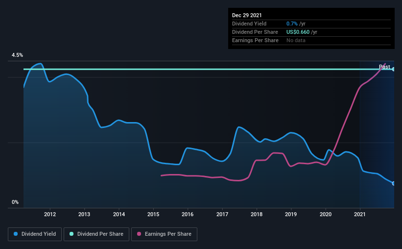The height and width of the screenshot is (249, 402).
Task: Toggle the Dividend Yield legend button
Action: click(x=35, y=234)
